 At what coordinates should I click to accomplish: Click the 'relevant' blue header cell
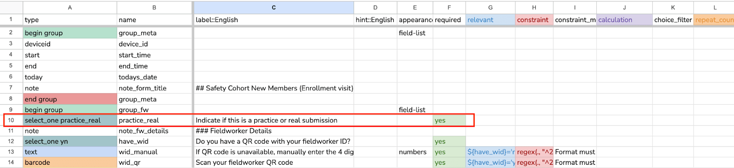click(490, 20)
